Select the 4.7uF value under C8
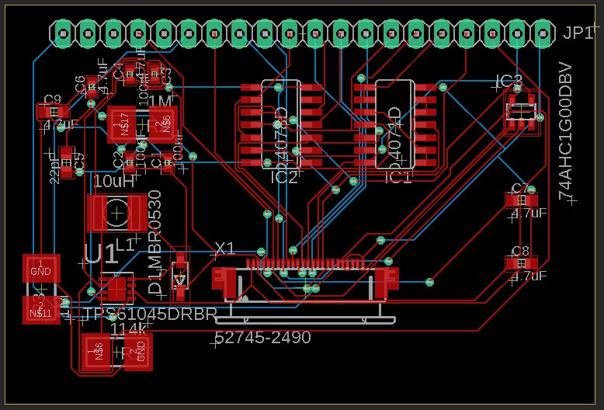 pyautogui.click(x=530, y=276)
